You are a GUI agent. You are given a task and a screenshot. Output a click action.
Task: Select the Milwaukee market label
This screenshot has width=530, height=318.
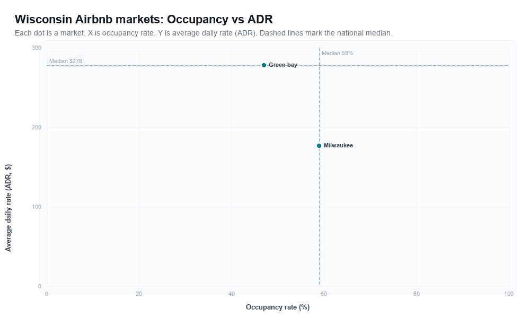pos(338,145)
